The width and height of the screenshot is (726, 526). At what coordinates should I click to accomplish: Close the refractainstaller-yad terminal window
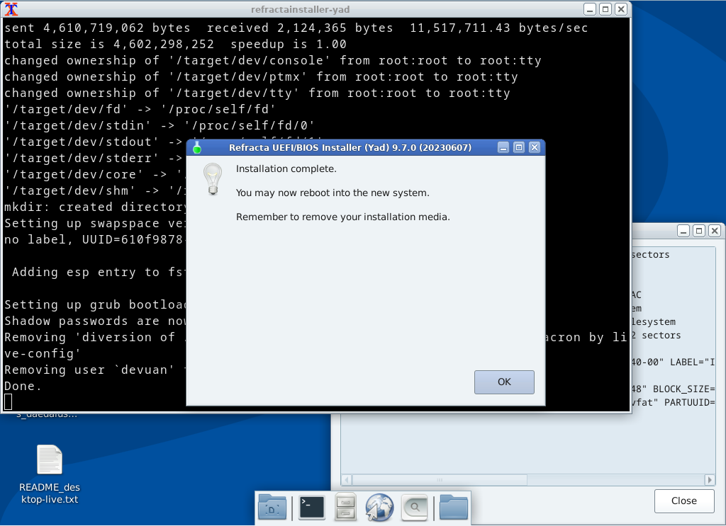pos(620,9)
